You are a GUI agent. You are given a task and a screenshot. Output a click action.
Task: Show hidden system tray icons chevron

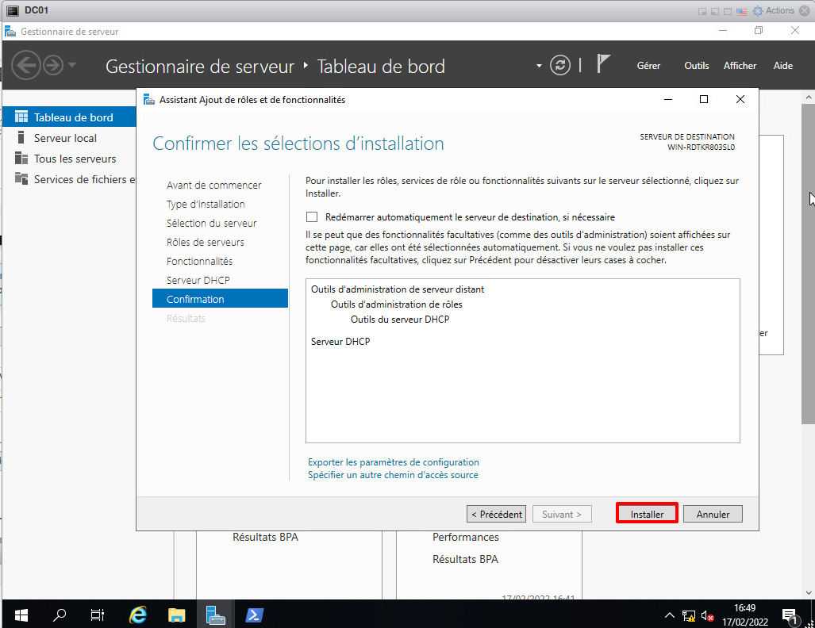click(x=669, y=615)
